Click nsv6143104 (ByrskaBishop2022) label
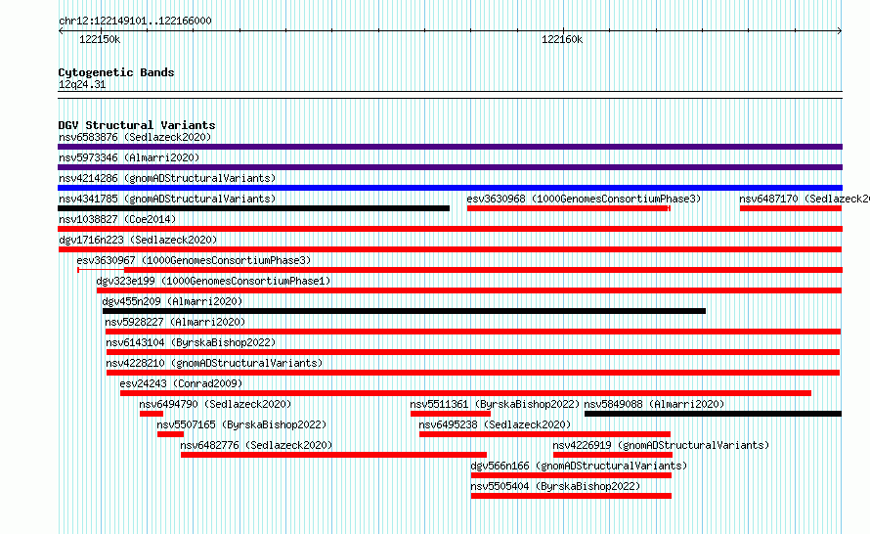The height and width of the screenshot is (534, 870). [191, 342]
